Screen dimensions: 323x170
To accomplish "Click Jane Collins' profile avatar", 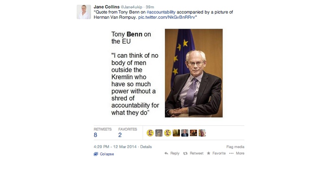I will pos(84,12).
